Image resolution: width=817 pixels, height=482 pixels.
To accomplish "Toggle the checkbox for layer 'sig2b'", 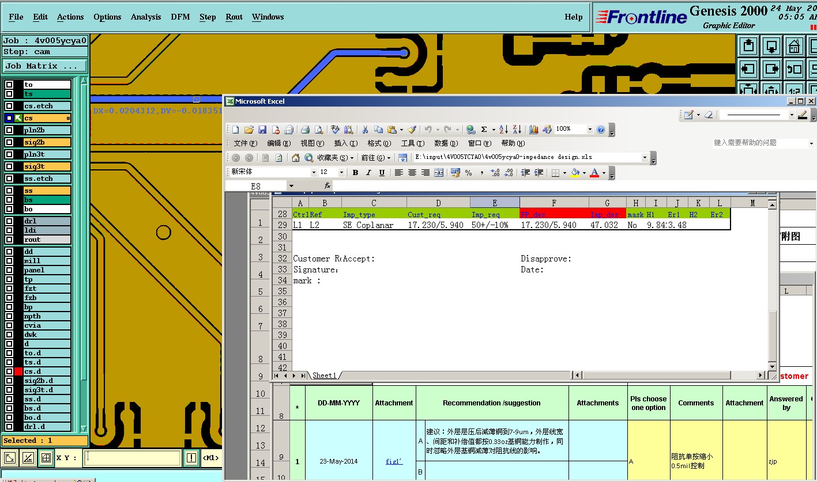I will click(9, 142).
